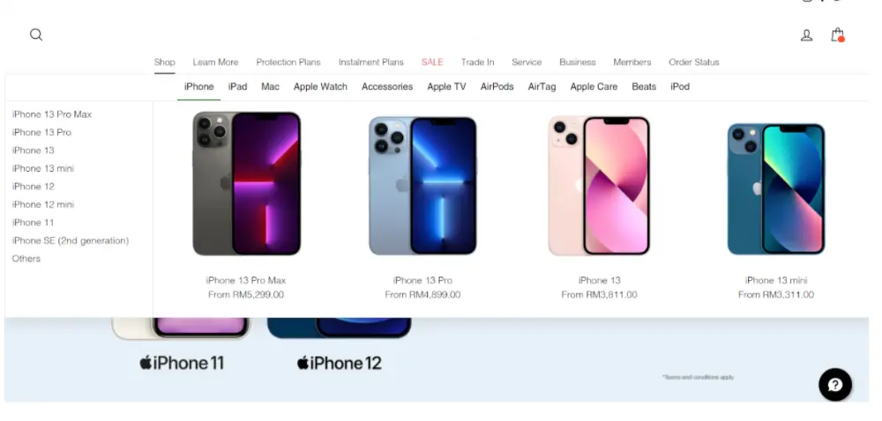Select the iPhone 13 Pro product image
The width and height of the screenshot is (882, 421).
pos(422,185)
